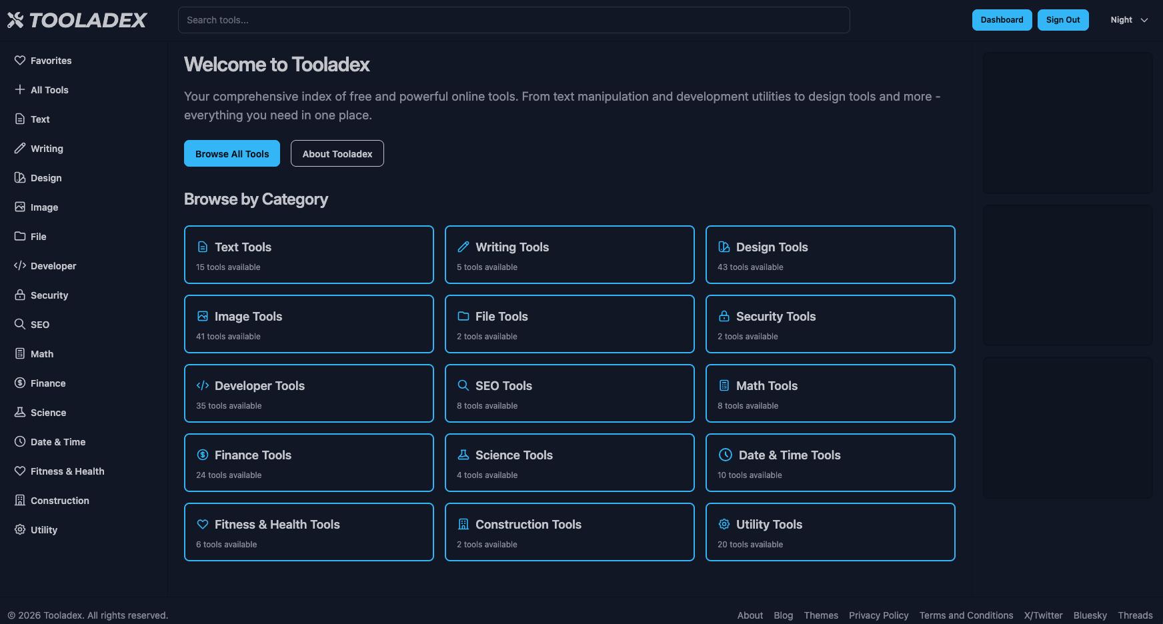
Task: Click the Finance dollar icon in sidebar
Action: [x=20, y=383]
